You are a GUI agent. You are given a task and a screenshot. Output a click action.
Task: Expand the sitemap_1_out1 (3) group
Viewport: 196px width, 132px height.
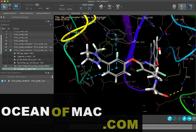click(15, 69)
